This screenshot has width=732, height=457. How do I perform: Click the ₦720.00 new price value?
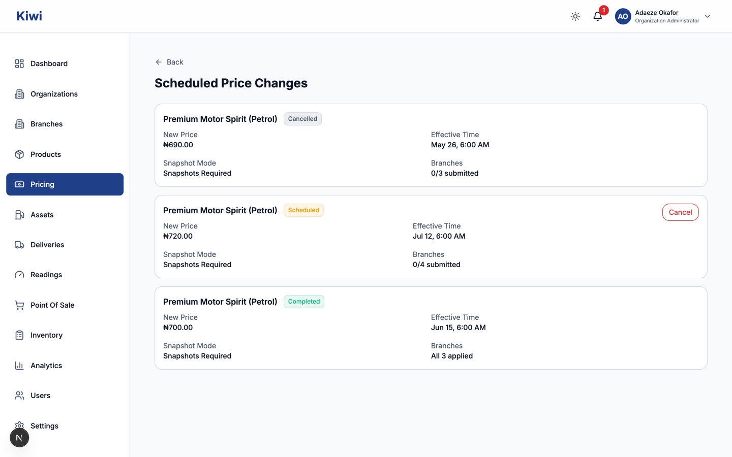click(x=178, y=236)
